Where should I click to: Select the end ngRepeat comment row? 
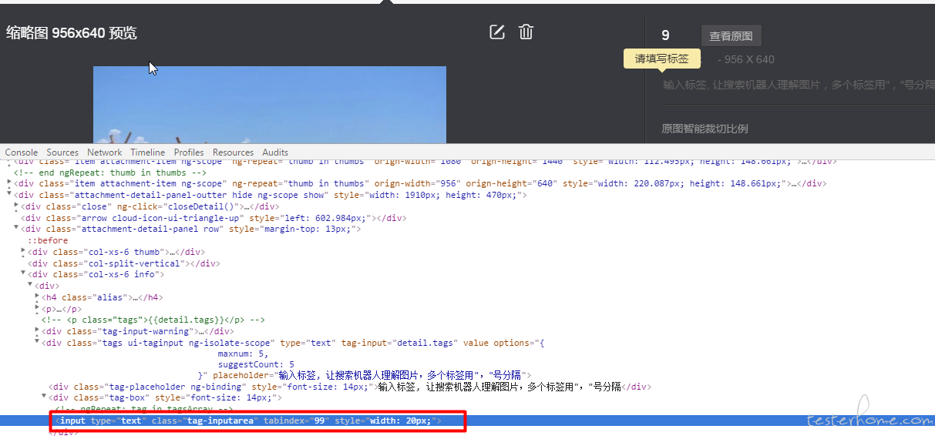pyautogui.click(x=109, y=173)
